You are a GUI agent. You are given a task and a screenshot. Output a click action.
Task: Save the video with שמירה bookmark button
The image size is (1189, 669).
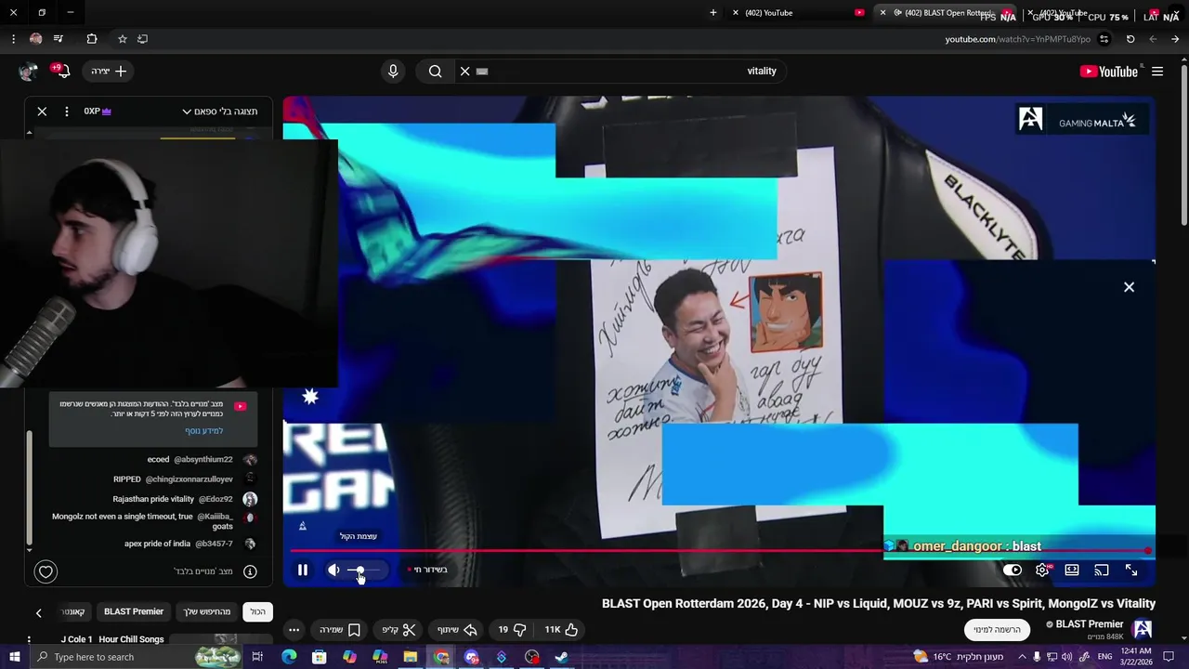tap(340, 629)
